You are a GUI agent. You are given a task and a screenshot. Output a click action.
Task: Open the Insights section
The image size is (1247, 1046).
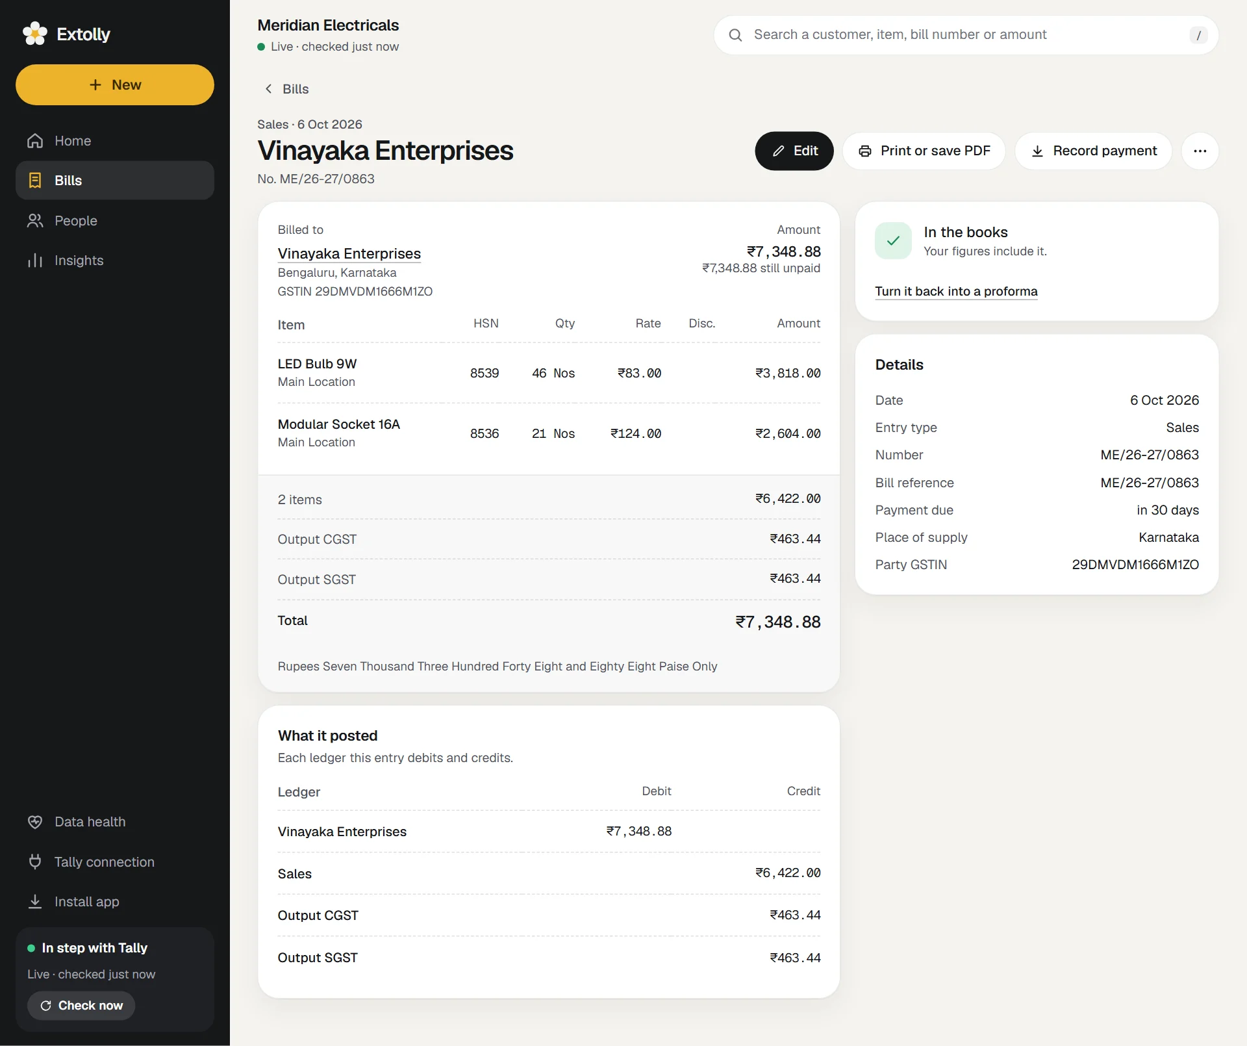115,261
